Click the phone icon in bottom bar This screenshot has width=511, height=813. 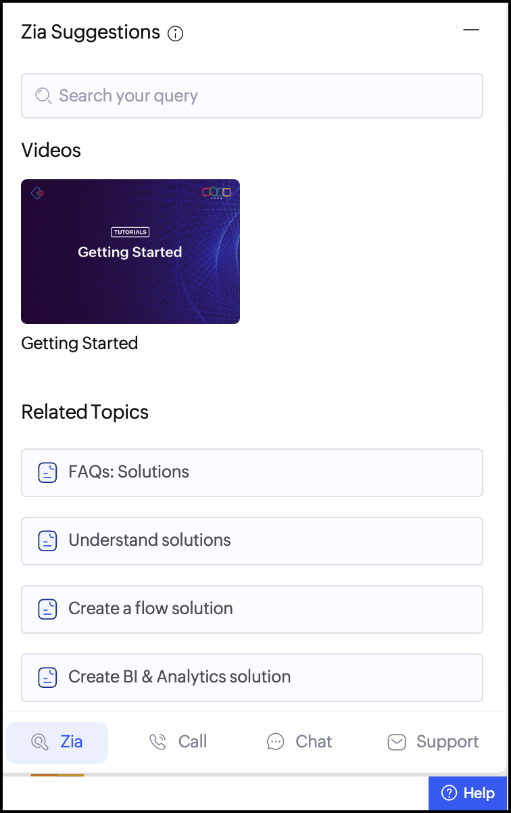pos(157,742)
